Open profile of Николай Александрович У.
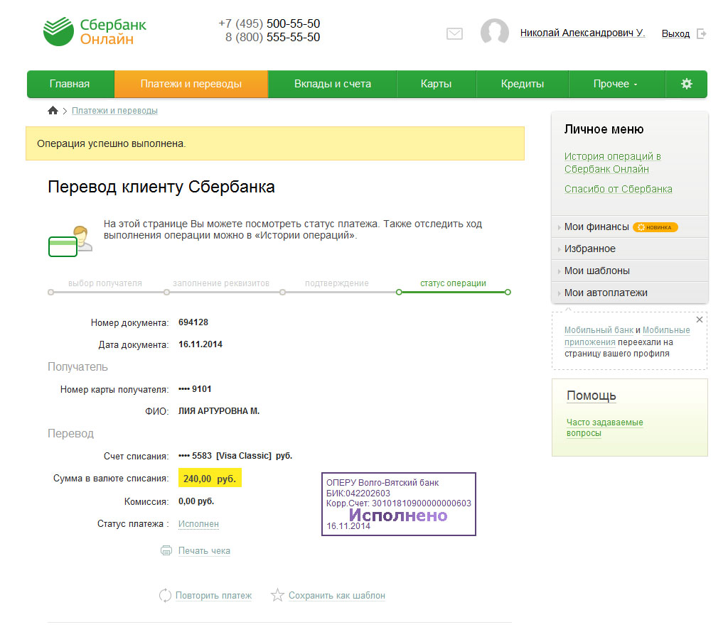Image resolution: width=728 pixels, height=627 pixels. point(582,33)
